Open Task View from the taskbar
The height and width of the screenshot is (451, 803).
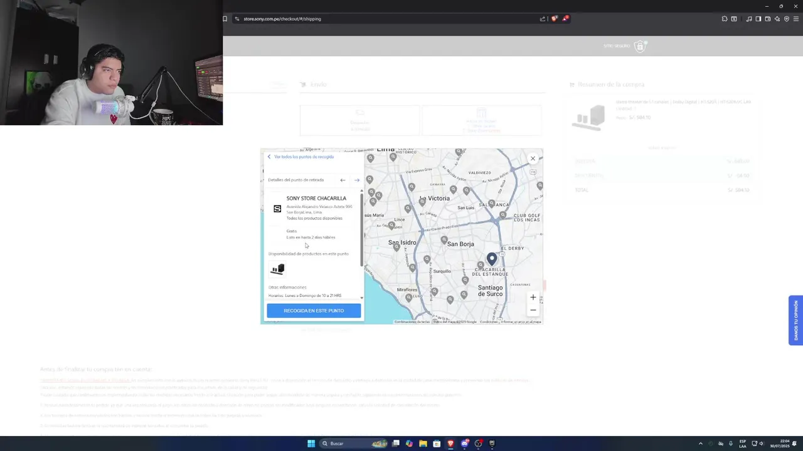396,443
